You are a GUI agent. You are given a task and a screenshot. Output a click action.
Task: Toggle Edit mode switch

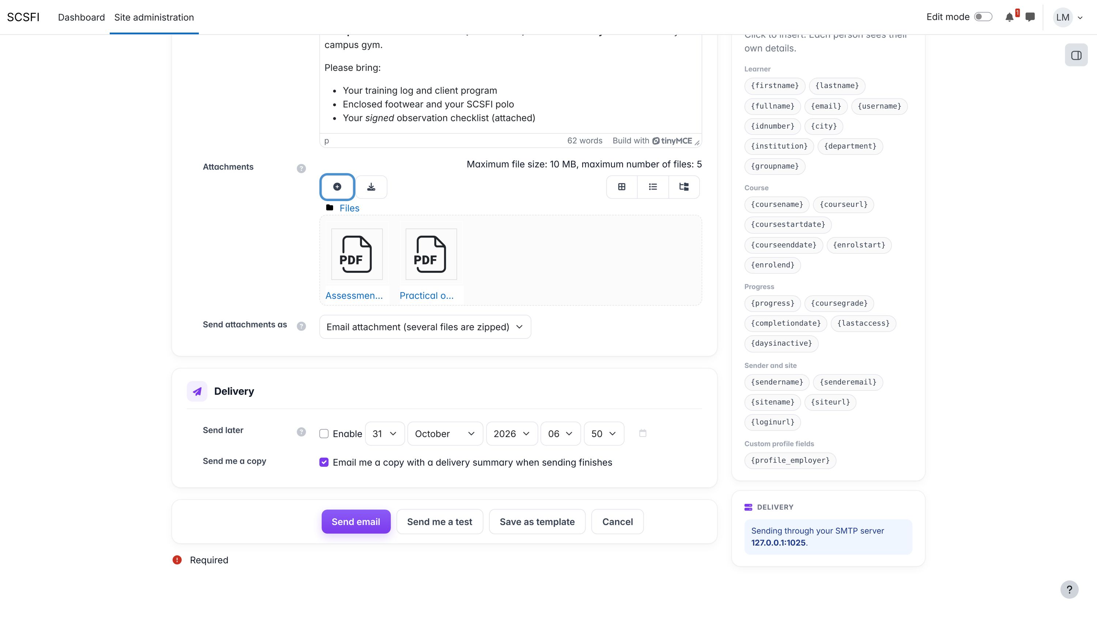[983, 16]
